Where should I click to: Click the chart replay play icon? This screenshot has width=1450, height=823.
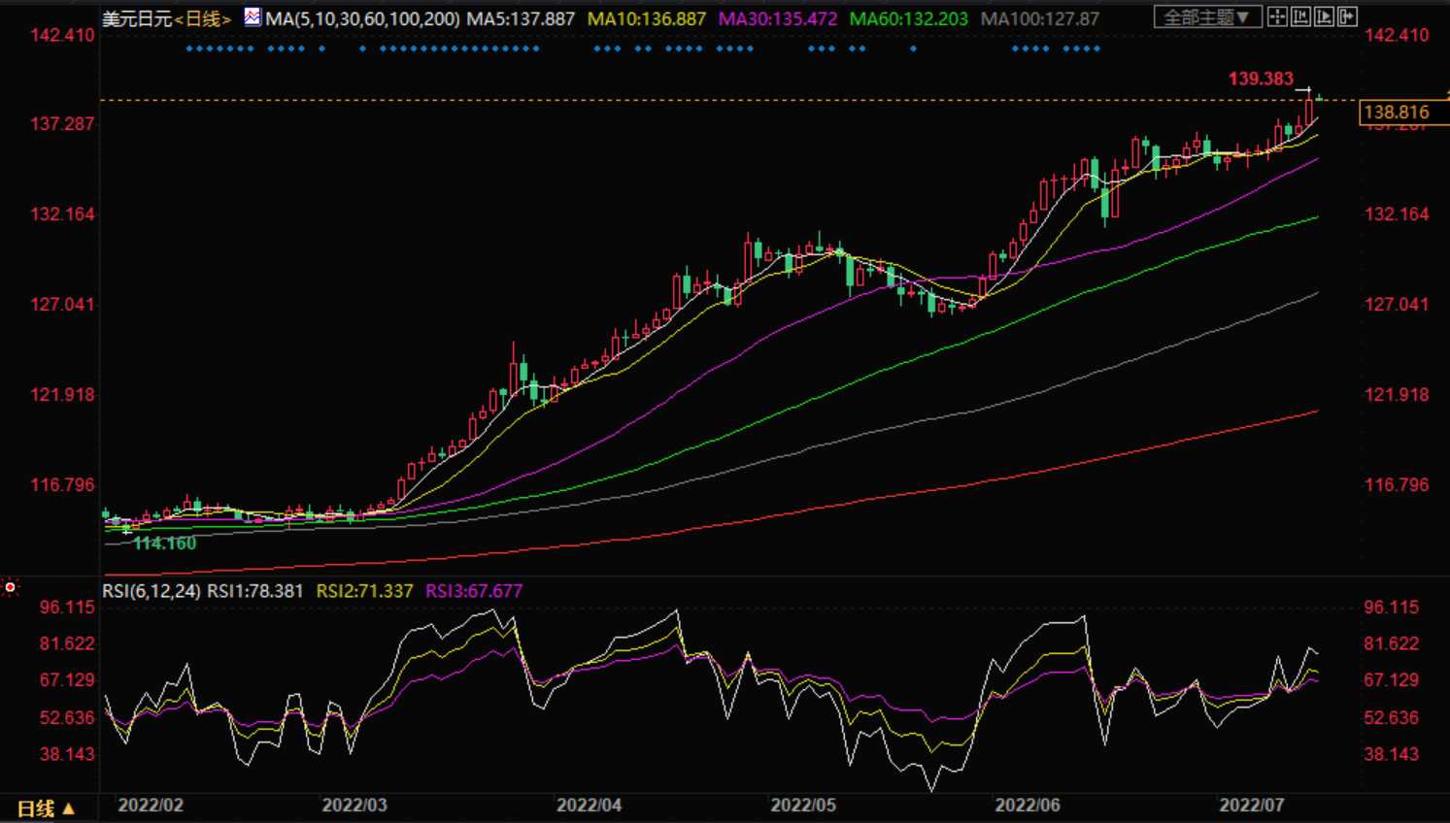click(x=1324, y=16)
